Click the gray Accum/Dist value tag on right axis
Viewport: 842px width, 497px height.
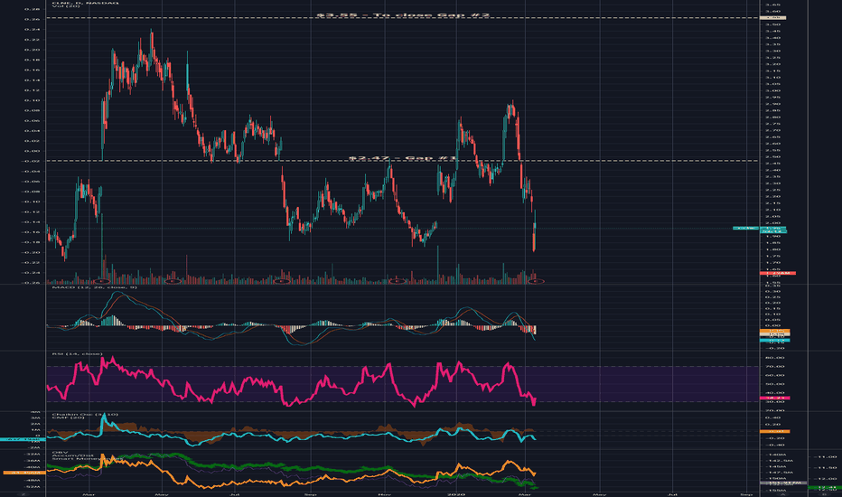pyautogui.click(x=783, y=483)
